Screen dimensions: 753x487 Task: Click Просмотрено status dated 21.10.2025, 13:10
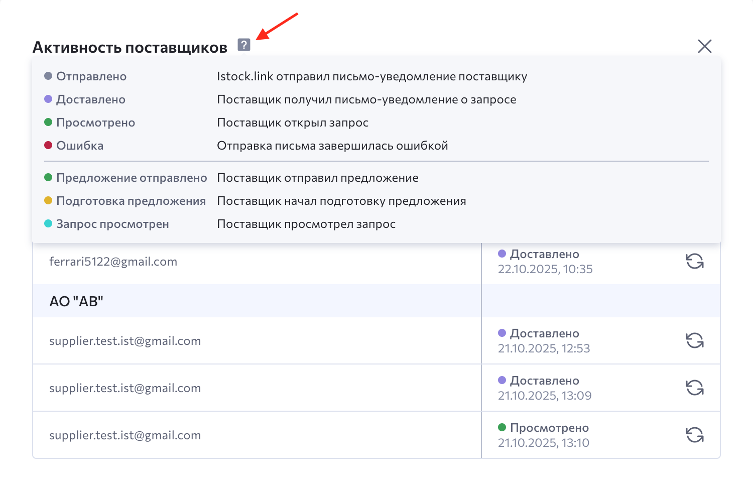pos(549,428)
